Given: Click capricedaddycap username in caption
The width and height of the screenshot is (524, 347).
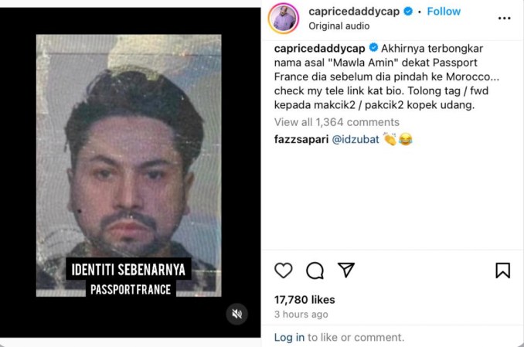Looking at the screenshot, I should 319,49.
